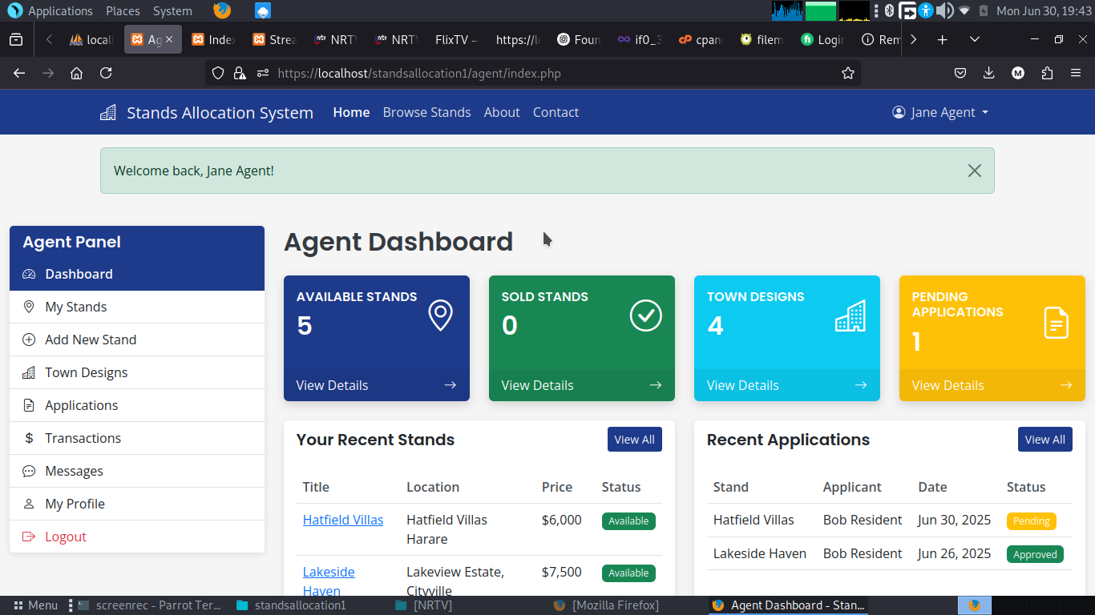Switch to the Strea browser tab

pyautogui.click(x=273, y=39)
